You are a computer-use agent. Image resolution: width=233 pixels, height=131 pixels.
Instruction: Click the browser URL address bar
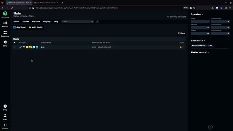(x=108, y=8)
